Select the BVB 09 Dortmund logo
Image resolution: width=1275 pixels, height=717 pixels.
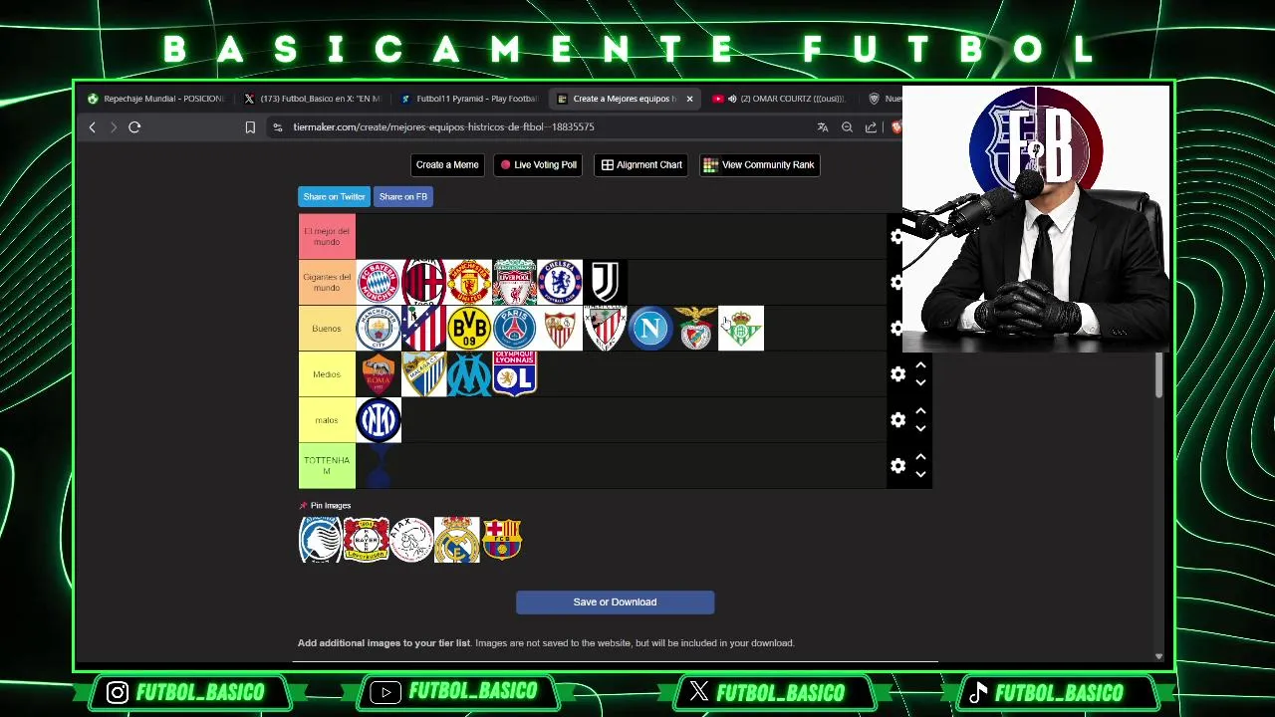(x=469, y=329)
